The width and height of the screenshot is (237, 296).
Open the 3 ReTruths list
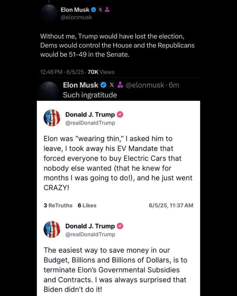pyautogui.click(x=58, y=205)
